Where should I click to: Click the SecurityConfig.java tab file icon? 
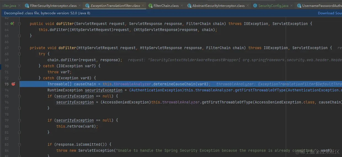point(255,5)
